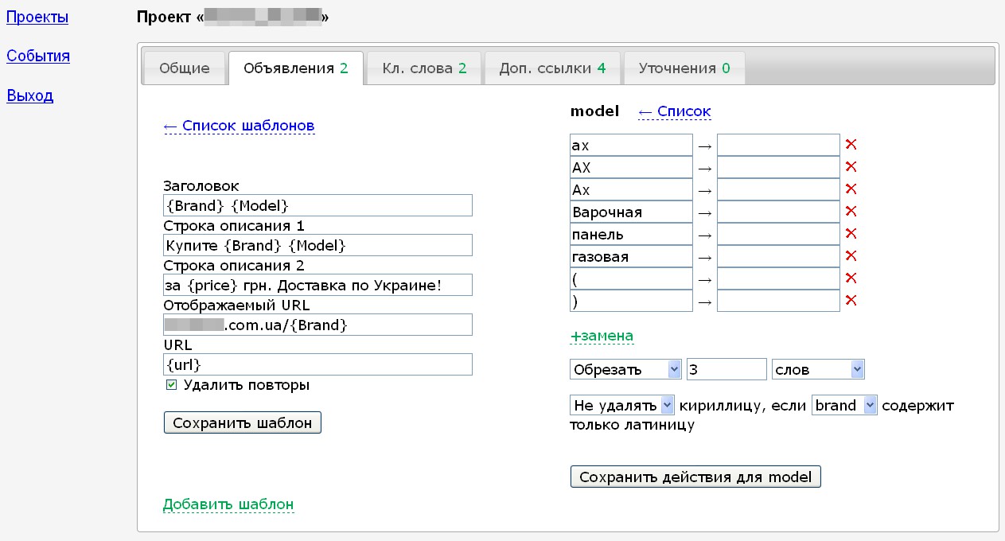Click the '+замена' add replacement link
The image size is (1005, 541).
click(x=602, y=337)
